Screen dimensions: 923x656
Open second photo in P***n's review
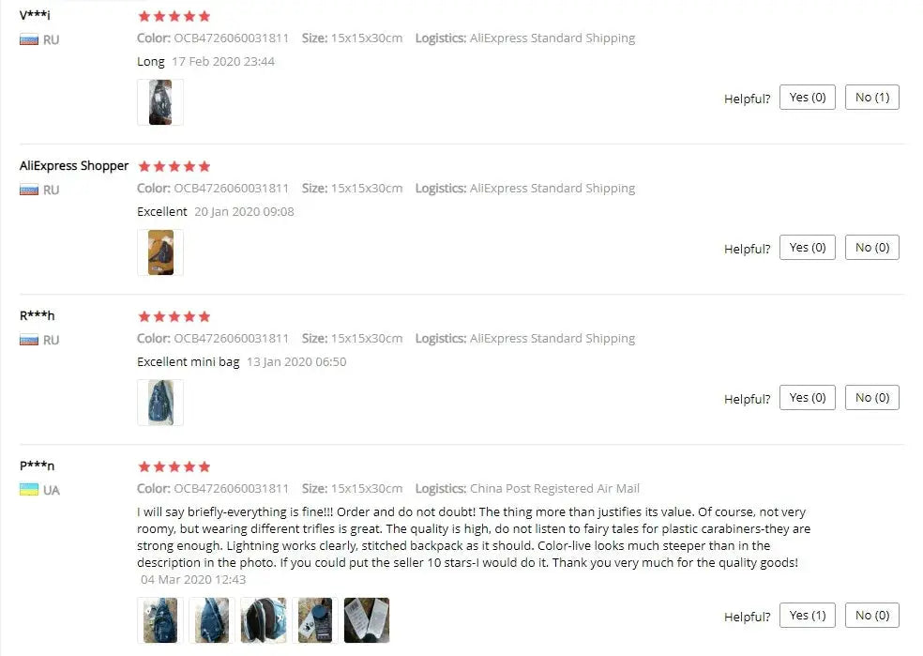212,620
